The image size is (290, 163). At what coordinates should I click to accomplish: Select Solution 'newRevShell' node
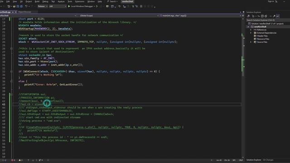(266, 24)
